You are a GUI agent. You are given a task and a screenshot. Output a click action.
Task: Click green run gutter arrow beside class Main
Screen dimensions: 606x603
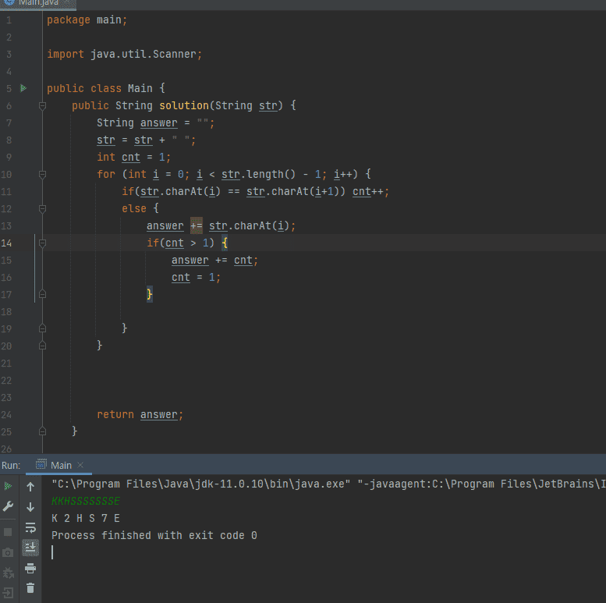pos(23,88)
